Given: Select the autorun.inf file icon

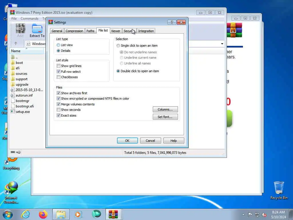Looking at the screenshot, I should [x=13, y=95].
